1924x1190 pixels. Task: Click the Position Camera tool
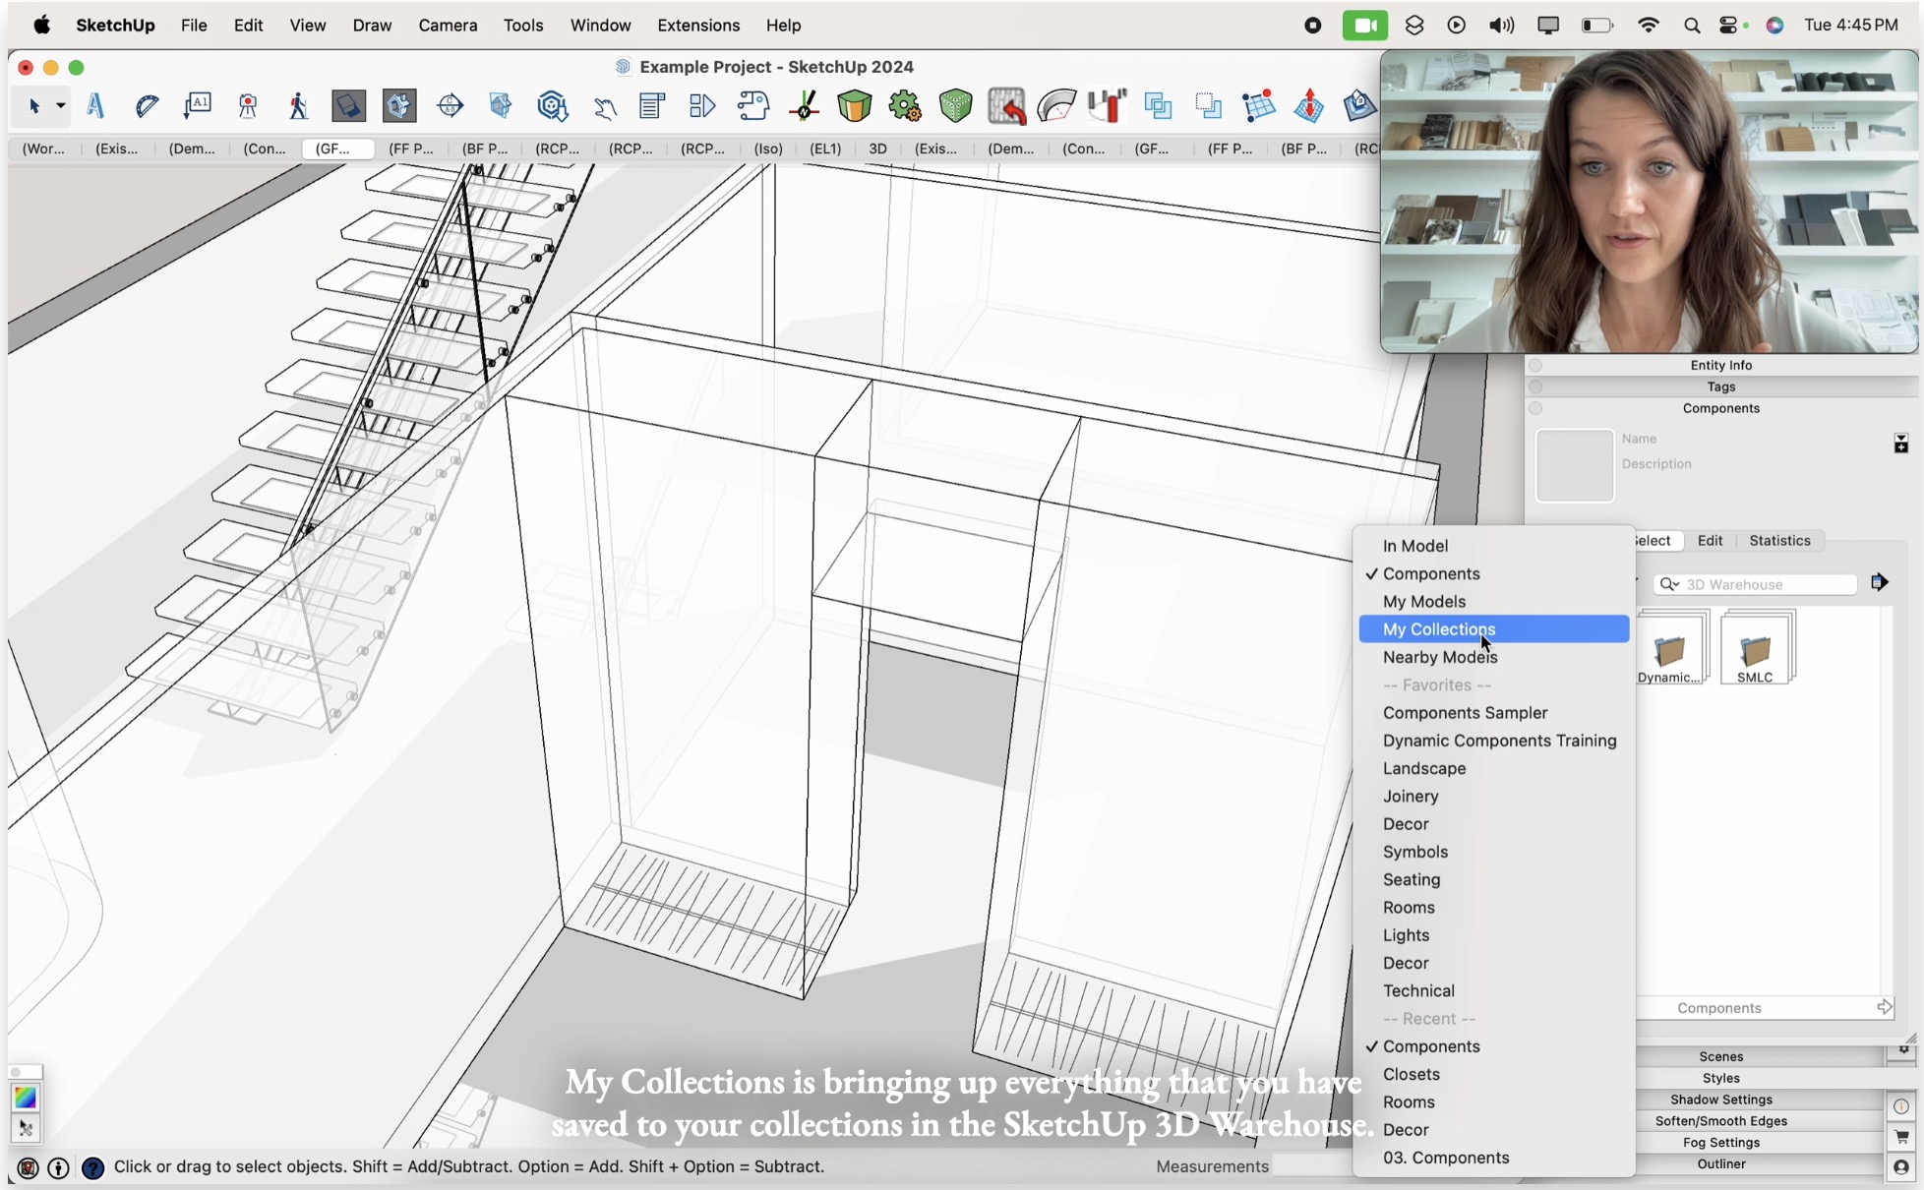click(248, 105)
